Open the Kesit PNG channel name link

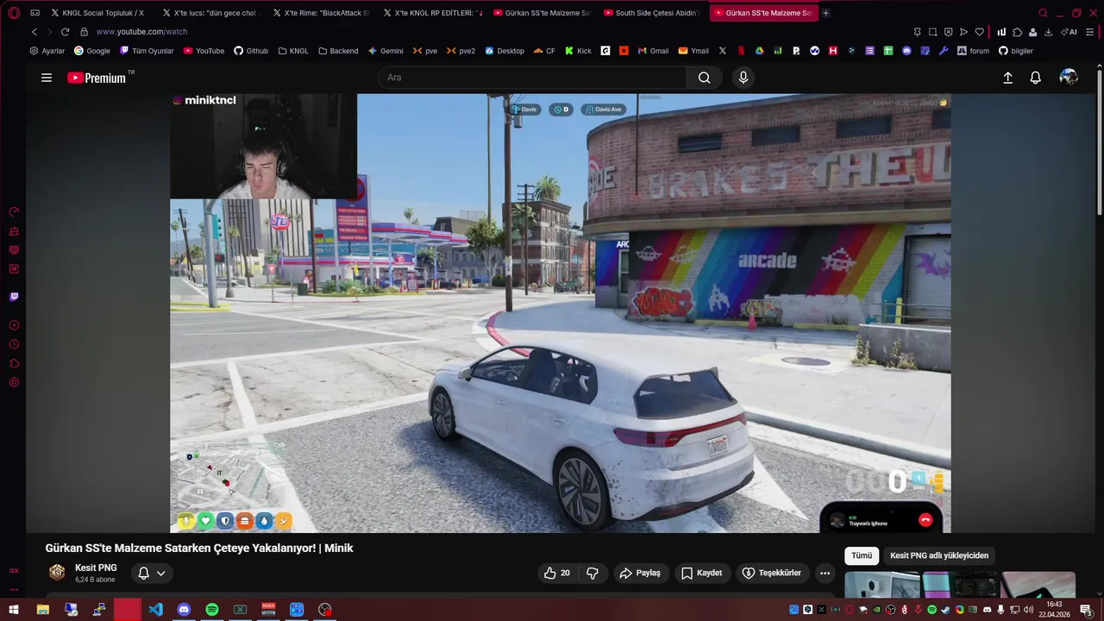point(96,568)
